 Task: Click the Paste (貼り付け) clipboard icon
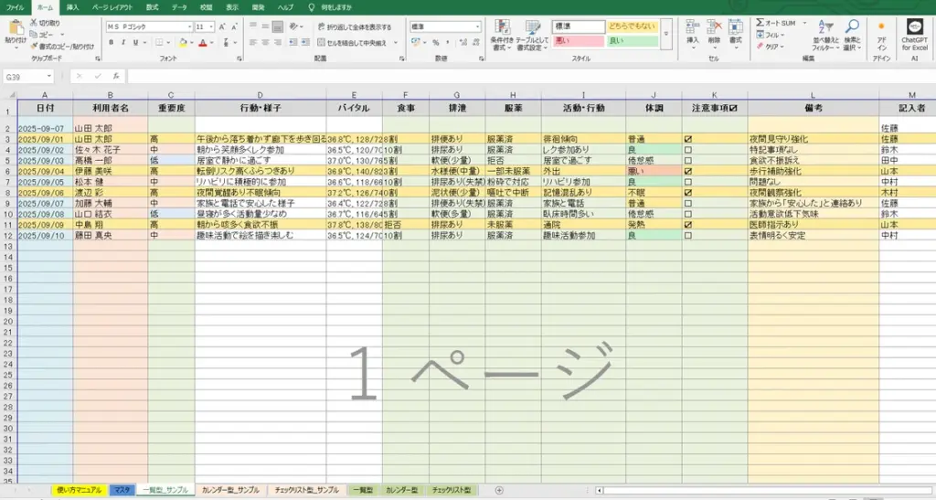pyautogui.click(x=16, y=28)
